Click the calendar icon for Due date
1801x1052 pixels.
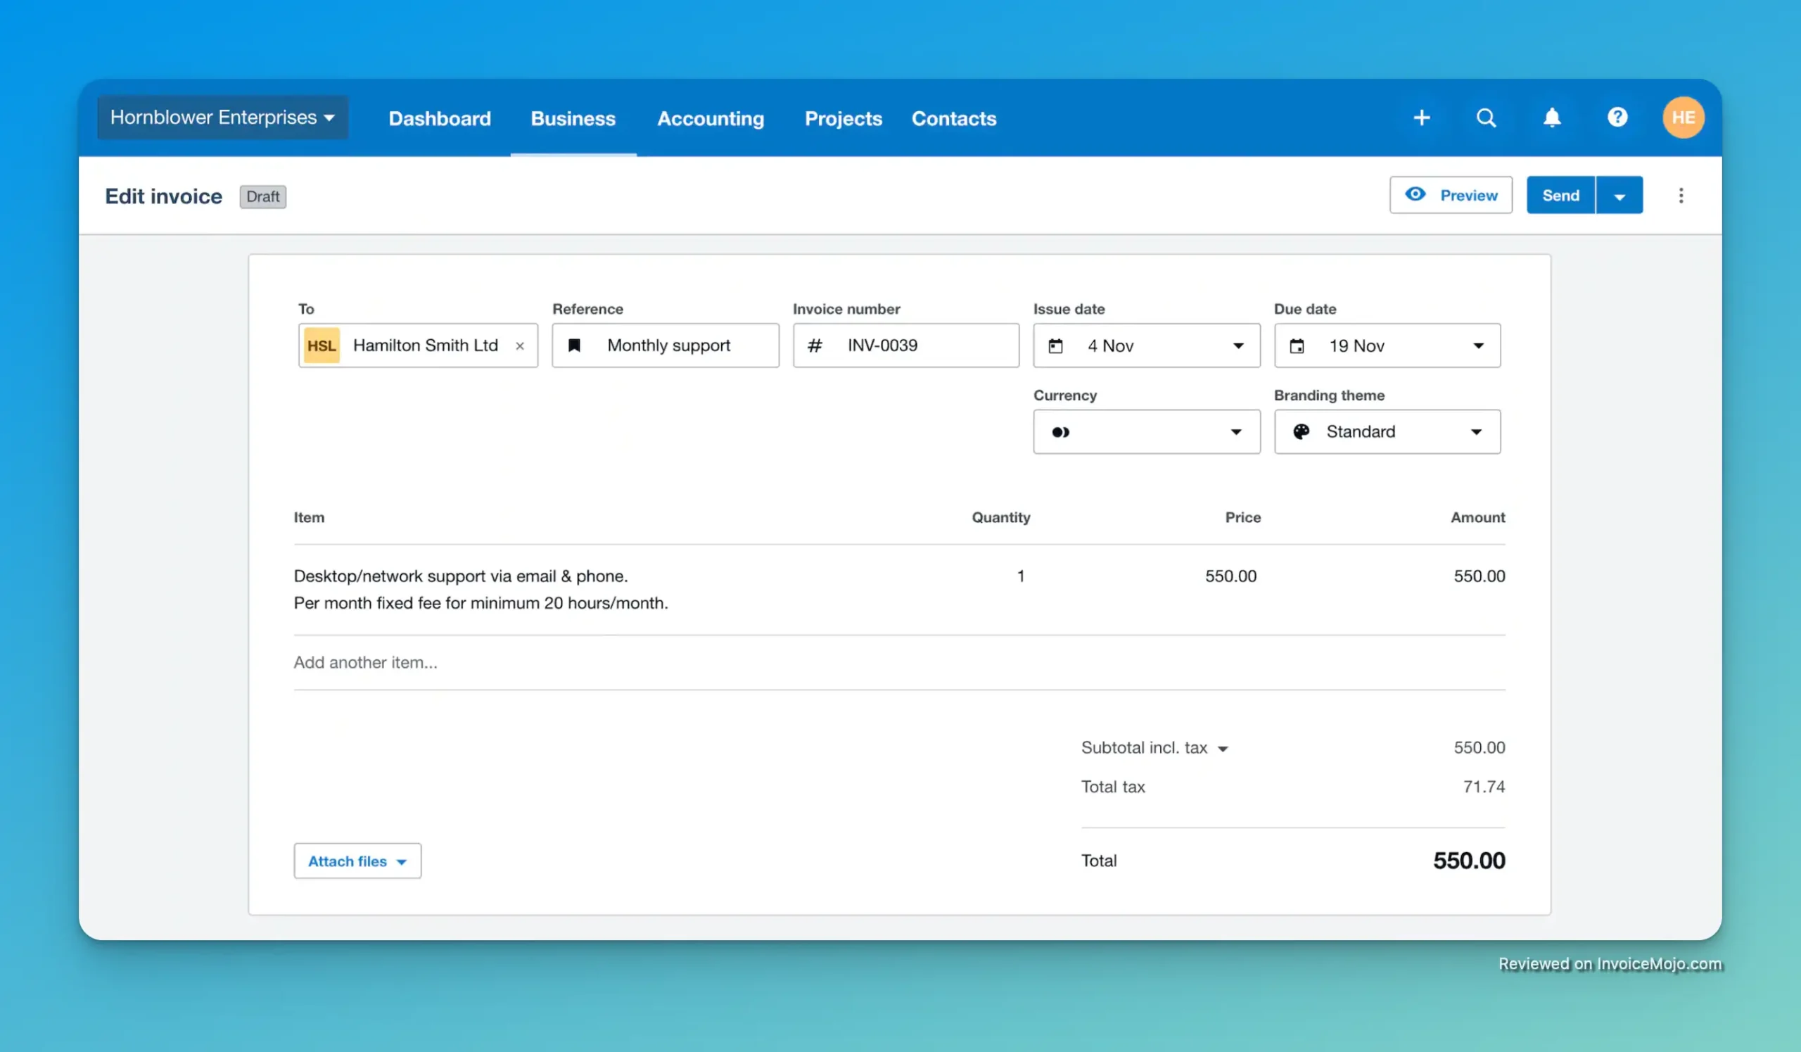point(1298,346)
